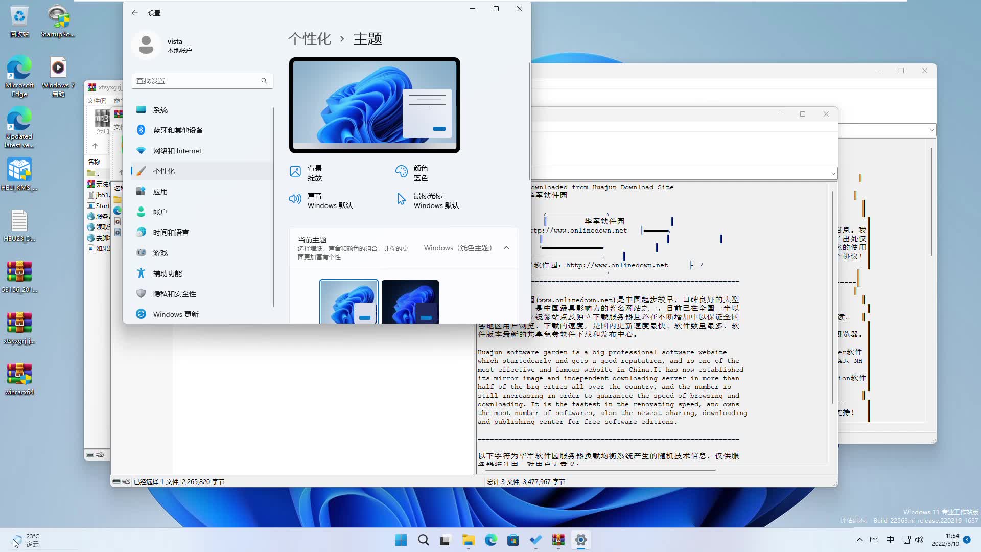The width and height of the screenshot is (981, 552).
Task: Open 蓝牙和其他设备 settings
Action: pos(179,130)
